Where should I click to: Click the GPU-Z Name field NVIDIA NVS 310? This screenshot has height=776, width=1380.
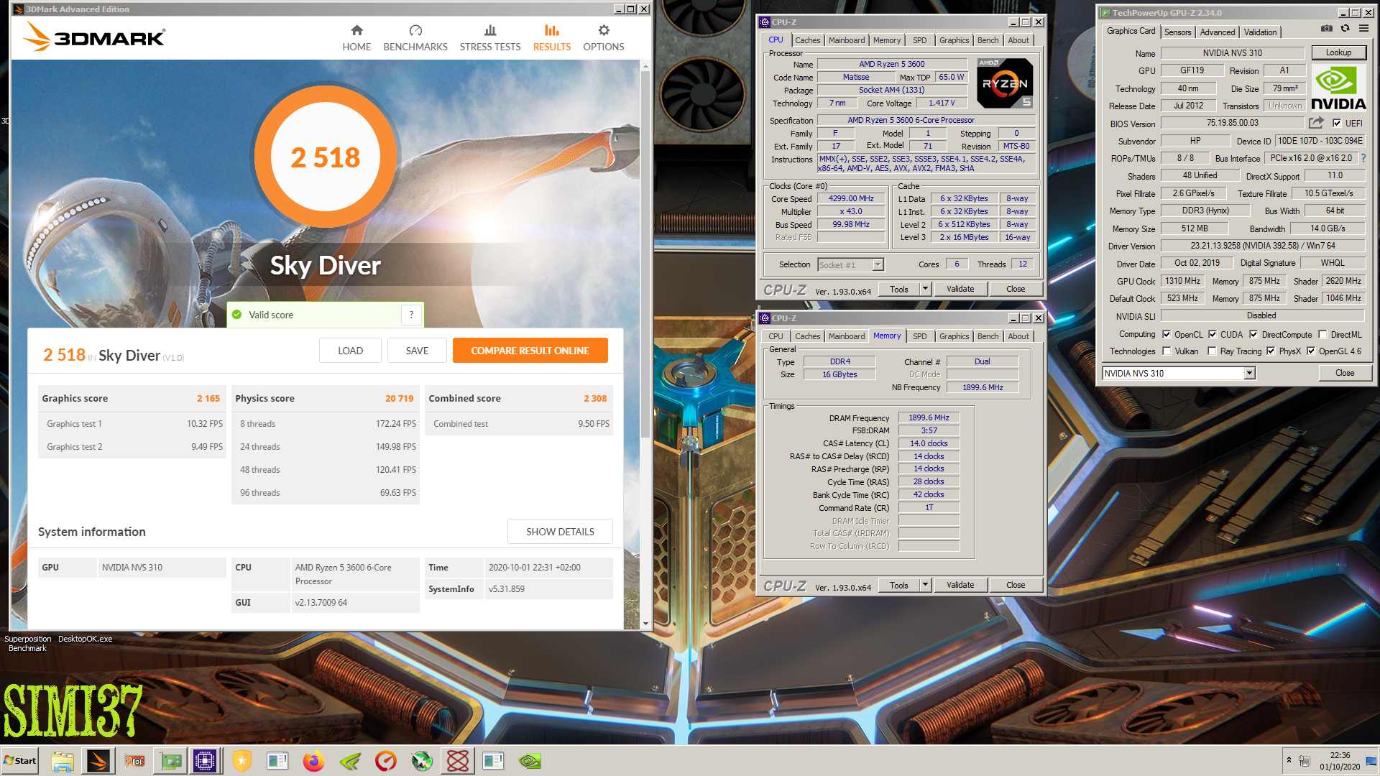[1232, 52]
